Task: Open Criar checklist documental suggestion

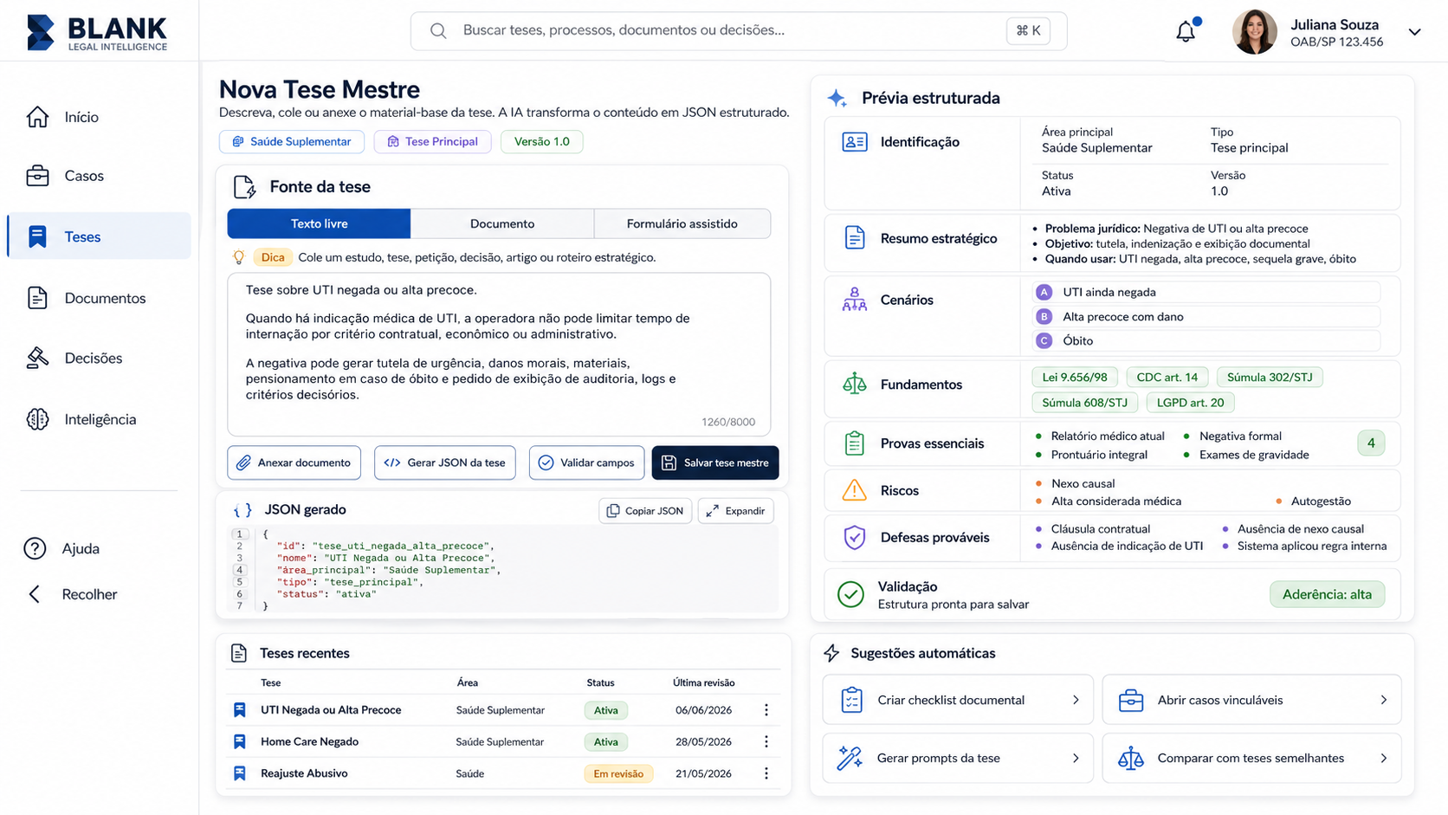Action: point(958,700)
